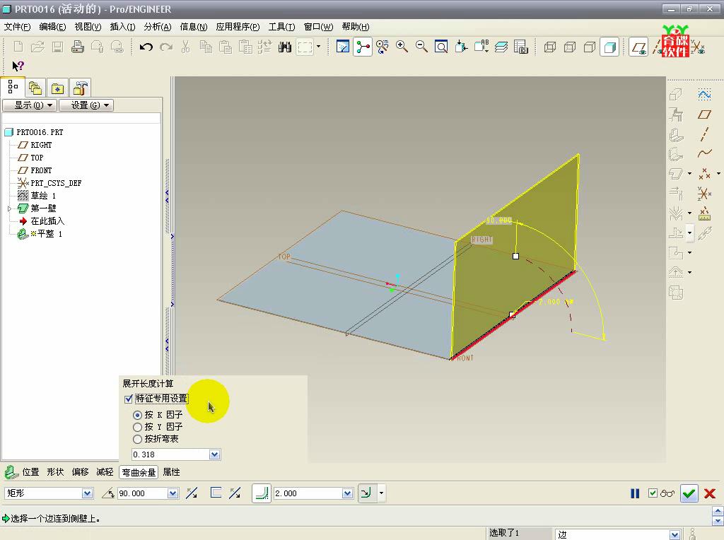
Task: Click the inside radius dimension icon
Action: [367, 493]
